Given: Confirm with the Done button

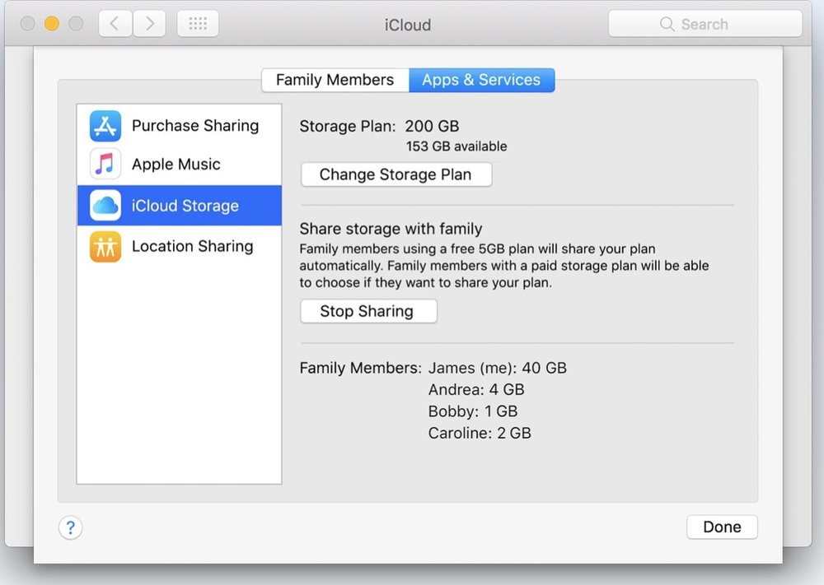Looking at the screenshot, I should click(722, 527).
